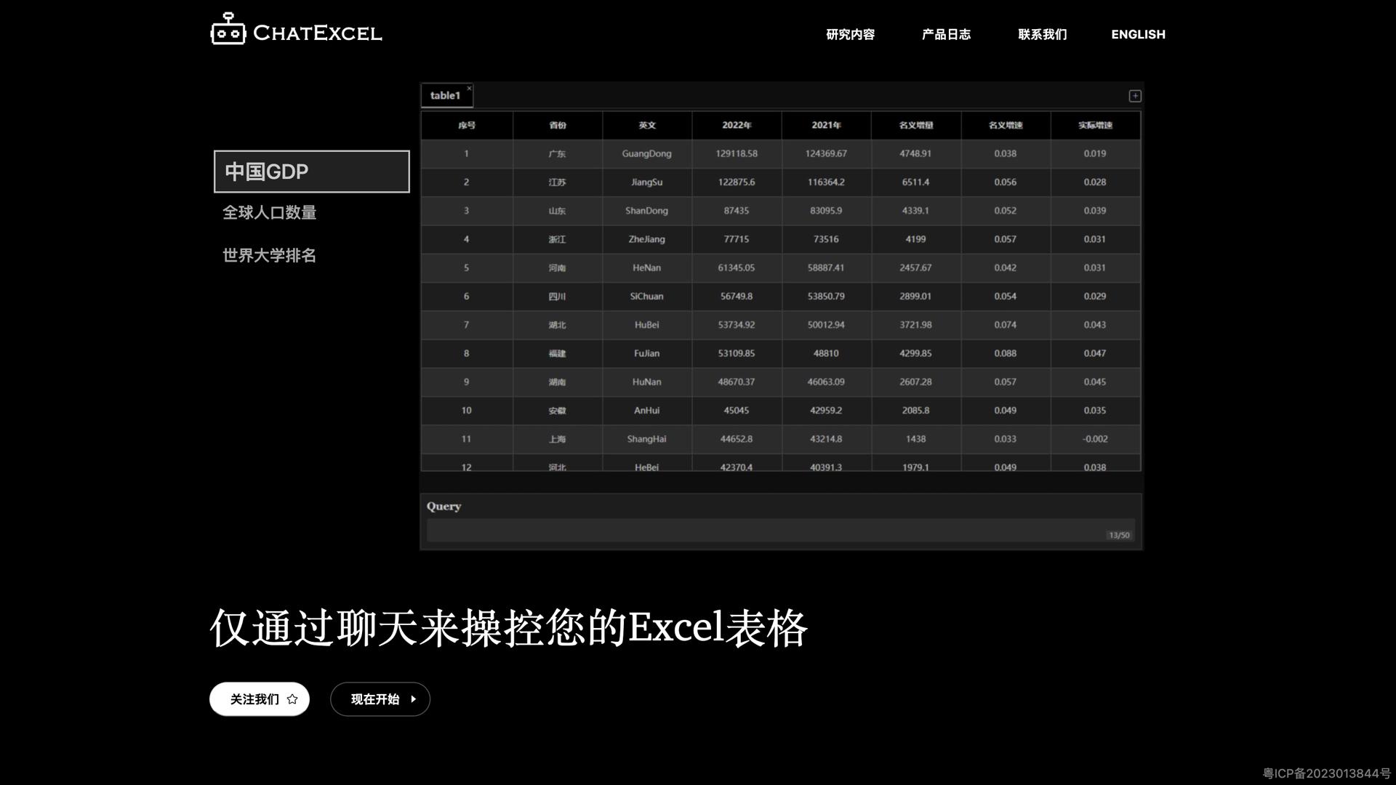Click the 13/50 character counter
This screenshot has height=785, width=1396.
(1119, 535)
